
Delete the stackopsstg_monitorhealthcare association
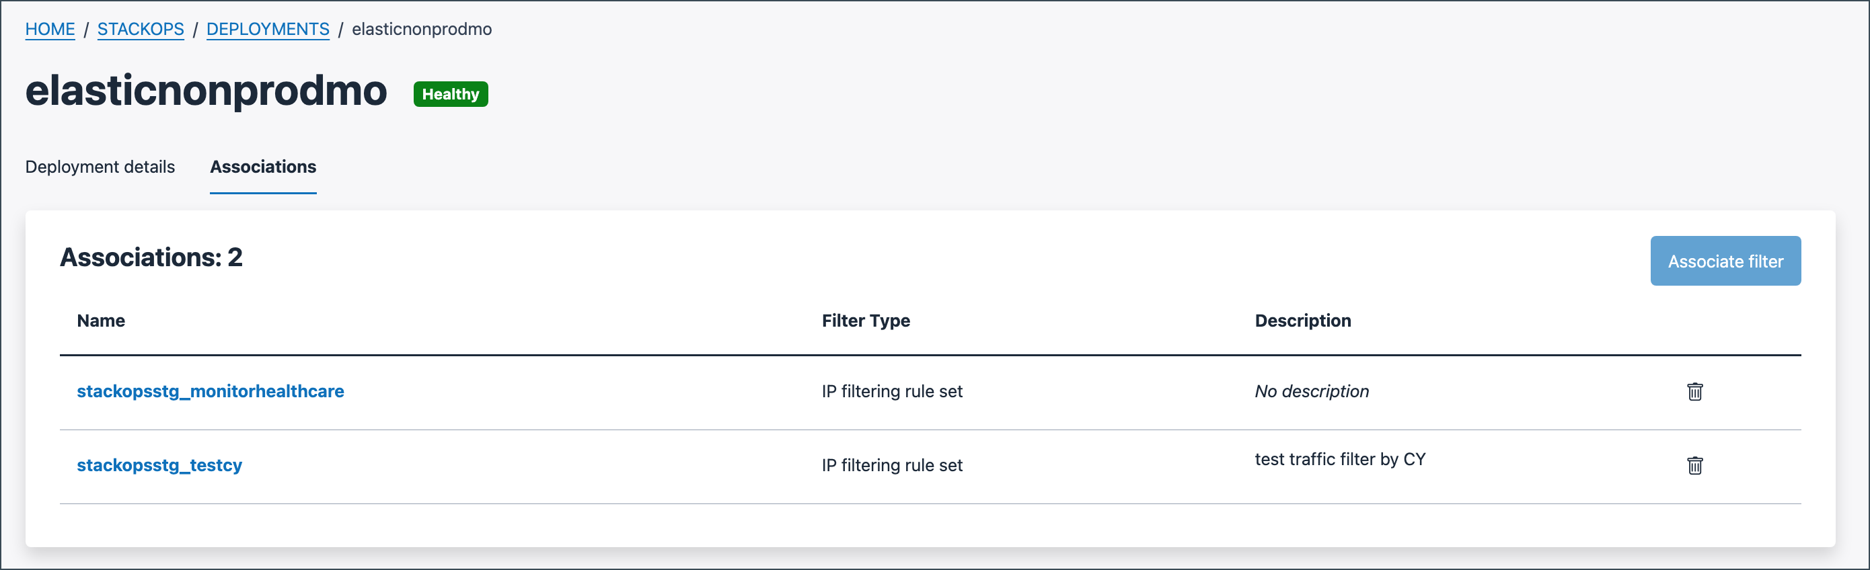click(1694, 393)
